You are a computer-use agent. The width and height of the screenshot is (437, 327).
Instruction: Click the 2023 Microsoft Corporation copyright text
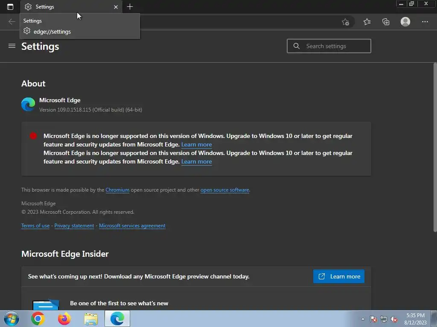point(78,212)
